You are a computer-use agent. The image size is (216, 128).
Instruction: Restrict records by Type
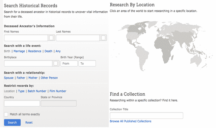(x=21, y=91)
